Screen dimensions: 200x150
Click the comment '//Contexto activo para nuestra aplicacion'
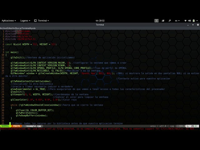[x=143, y=79]
